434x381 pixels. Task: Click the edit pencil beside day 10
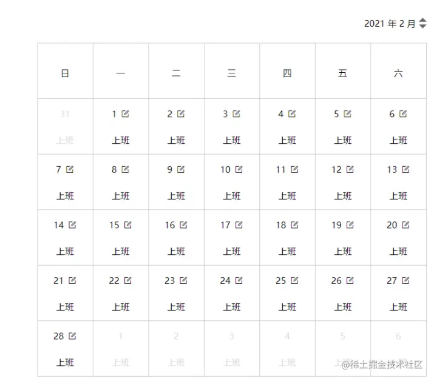click(239, 169)
